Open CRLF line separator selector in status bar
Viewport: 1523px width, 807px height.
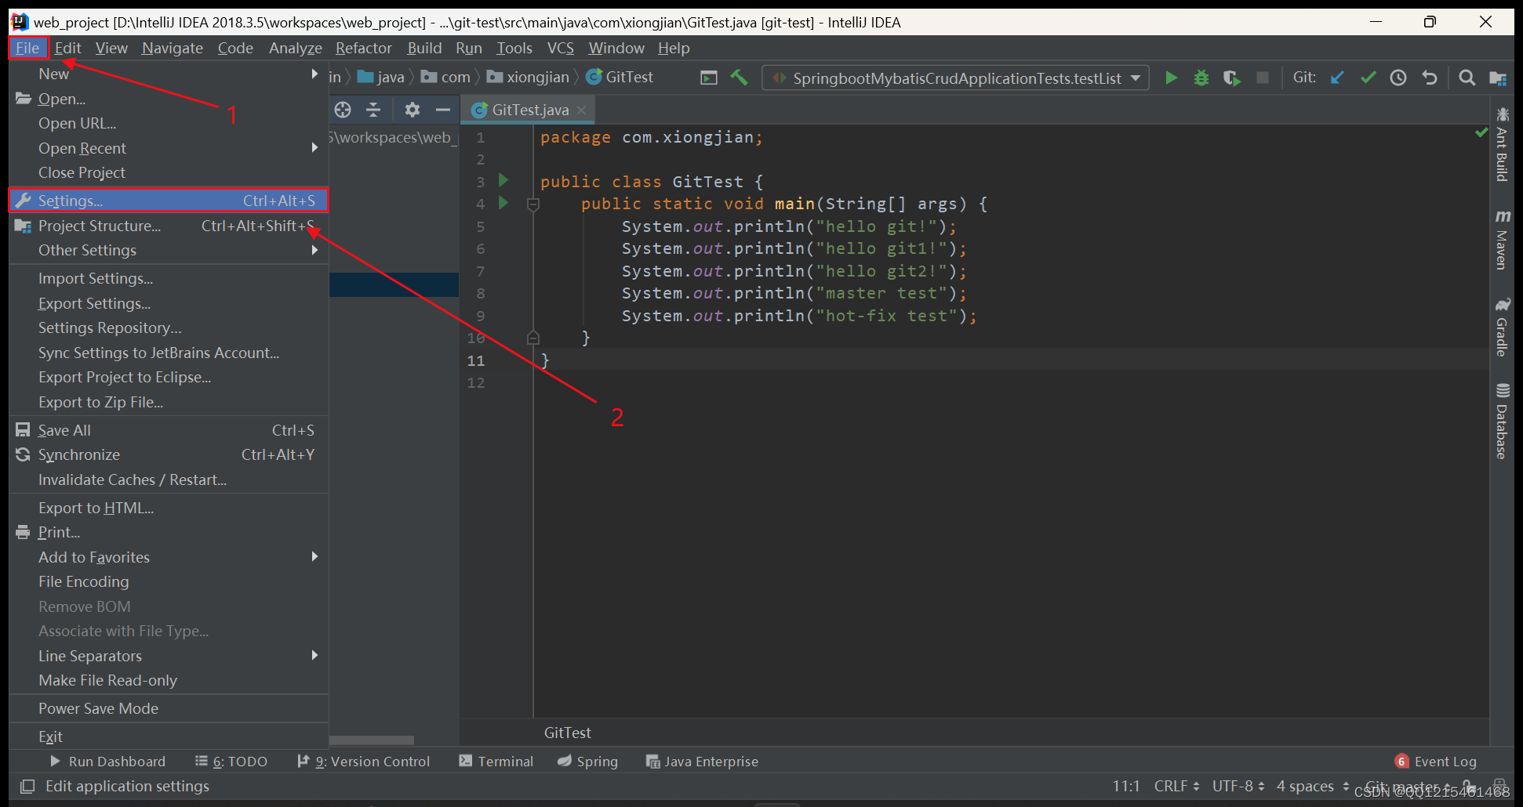coord(1176,786)
